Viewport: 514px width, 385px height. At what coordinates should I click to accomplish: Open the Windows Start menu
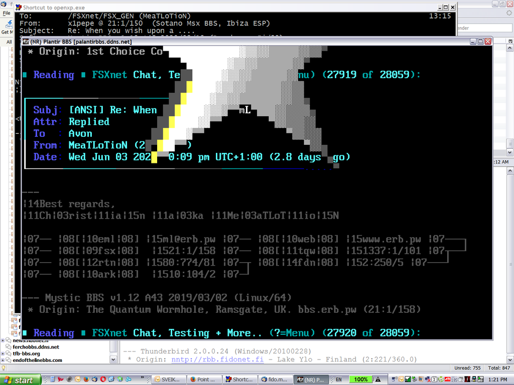pyautogui.click(x=20, y=380)
